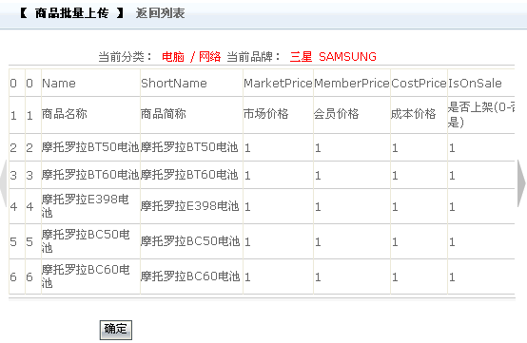Viewport: 527px width, 343px height.
Task: Click the left gray arrow
Action: coord(4,183)
